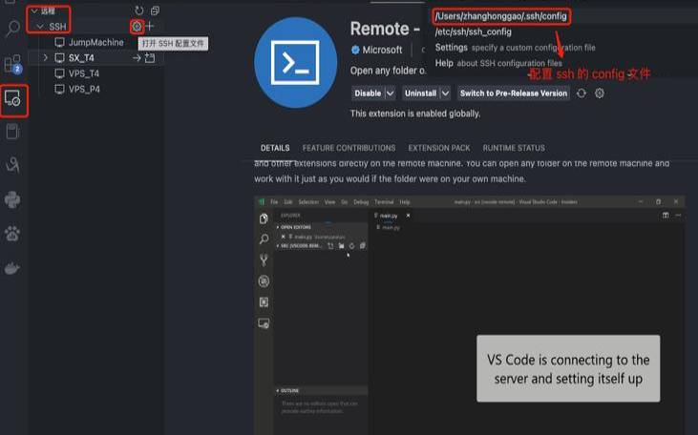Click the Microsoft verified publisher badge
Viewport: 698px width, 435px height.
[x=355, y=50]
